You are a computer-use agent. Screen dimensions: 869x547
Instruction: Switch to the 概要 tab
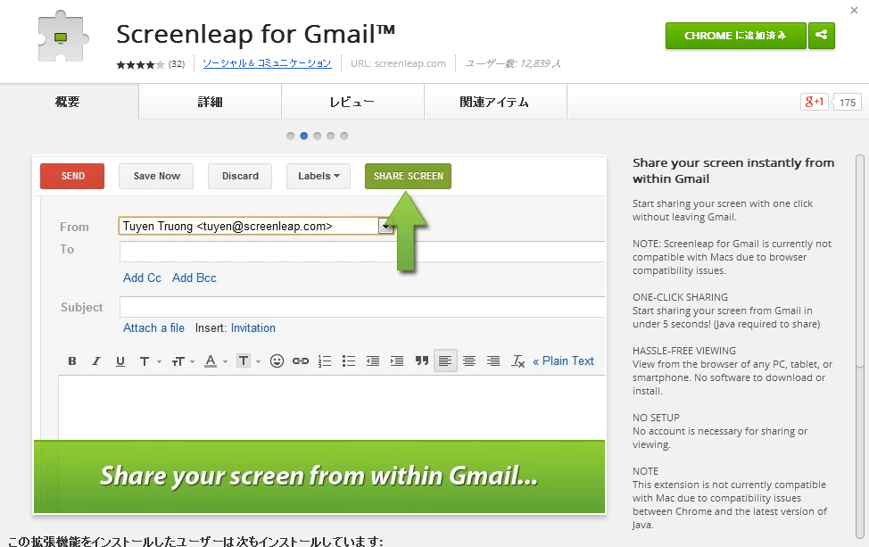click(68, 102)
